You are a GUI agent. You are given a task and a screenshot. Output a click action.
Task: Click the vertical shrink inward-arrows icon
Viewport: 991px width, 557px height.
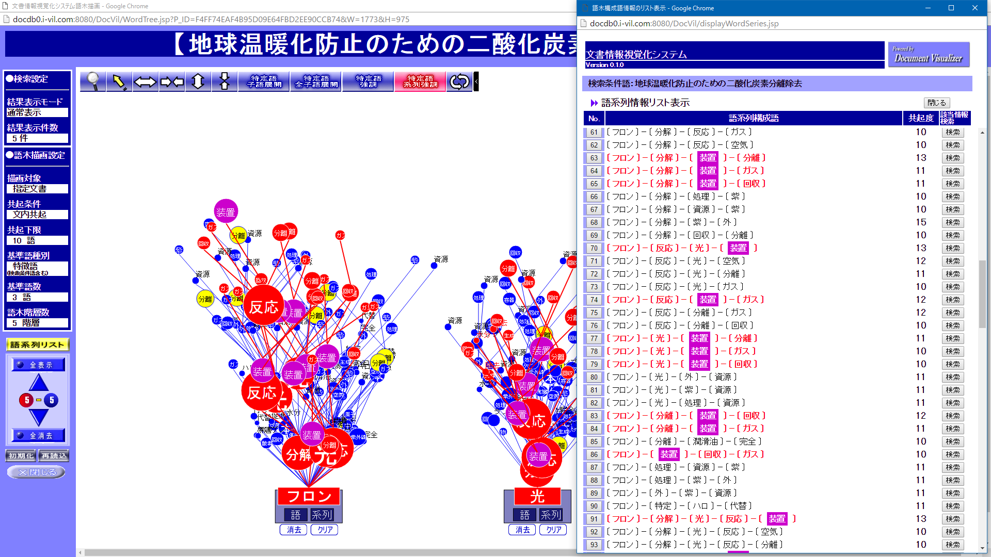[225, 81]
